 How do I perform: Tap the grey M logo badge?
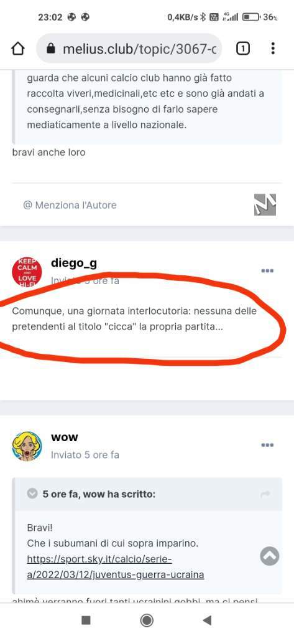click(265, 204)
